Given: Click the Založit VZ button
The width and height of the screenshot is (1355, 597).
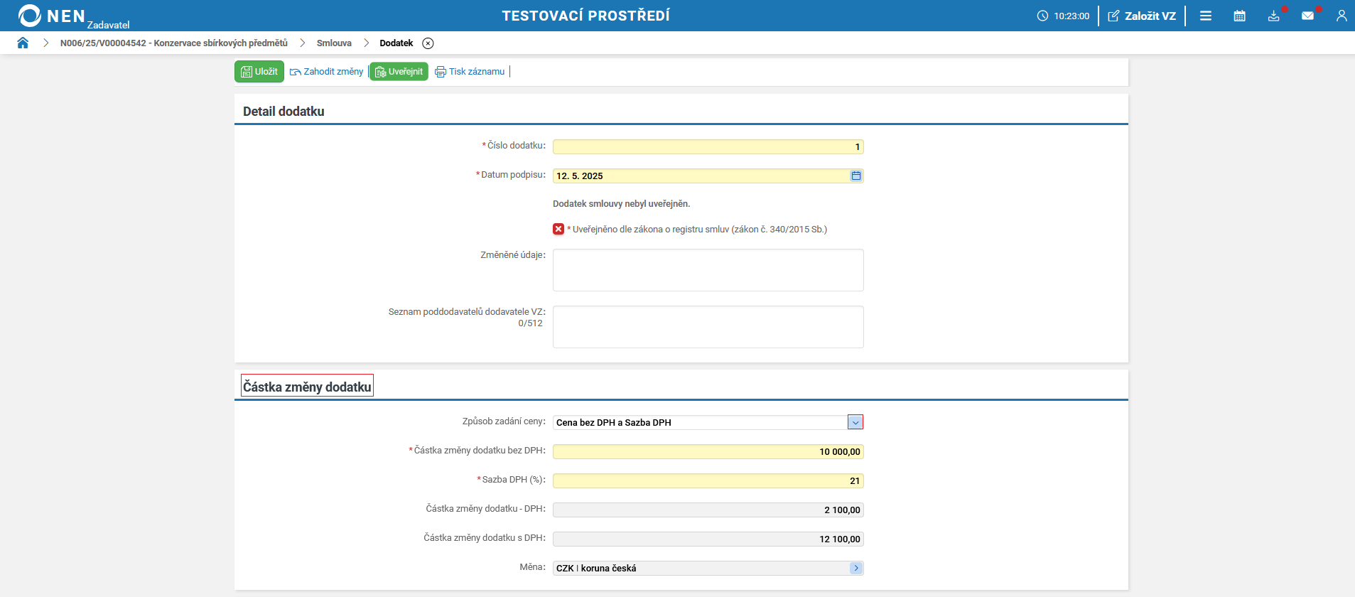Looking at the screenshot, I should click(1142, 16).
